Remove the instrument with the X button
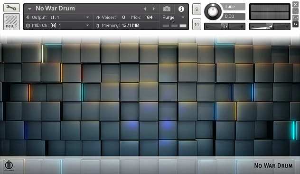300x174 pixels. (295, 4)
